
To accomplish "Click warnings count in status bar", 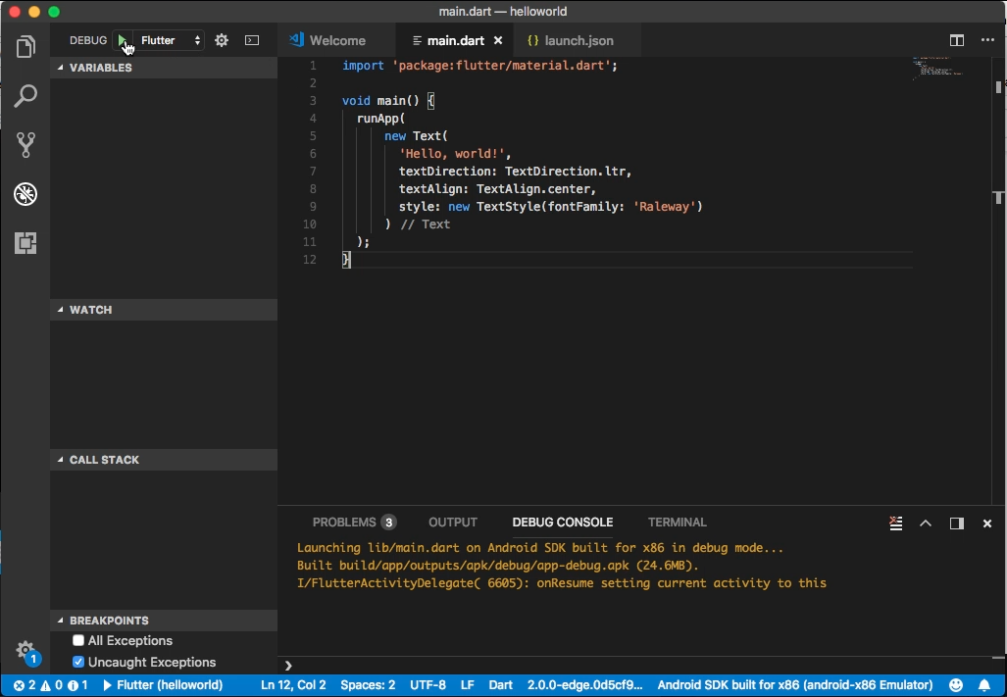I will (52, 685).
